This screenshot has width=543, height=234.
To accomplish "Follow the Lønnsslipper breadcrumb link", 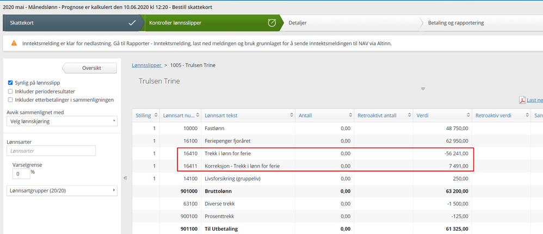I will click(x=147, y=65).
